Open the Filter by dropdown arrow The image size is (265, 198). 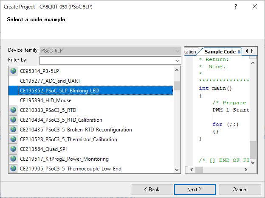[177, 61]
